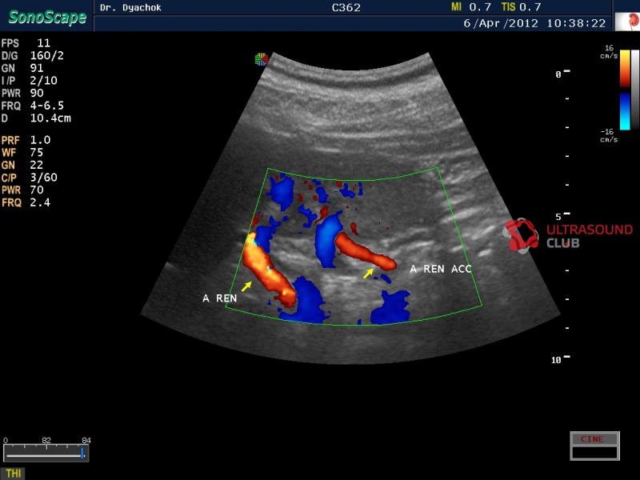Image resolution: width=640 pixels, height=480 pixels.
Task: Click the depth D 10.4cm parameter
Action: tap(36, 118)
